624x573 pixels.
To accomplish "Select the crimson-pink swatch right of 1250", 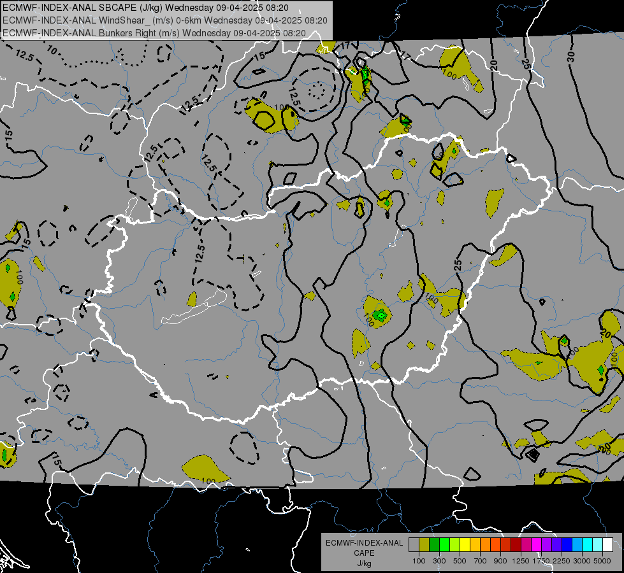I will pos(526,544).
